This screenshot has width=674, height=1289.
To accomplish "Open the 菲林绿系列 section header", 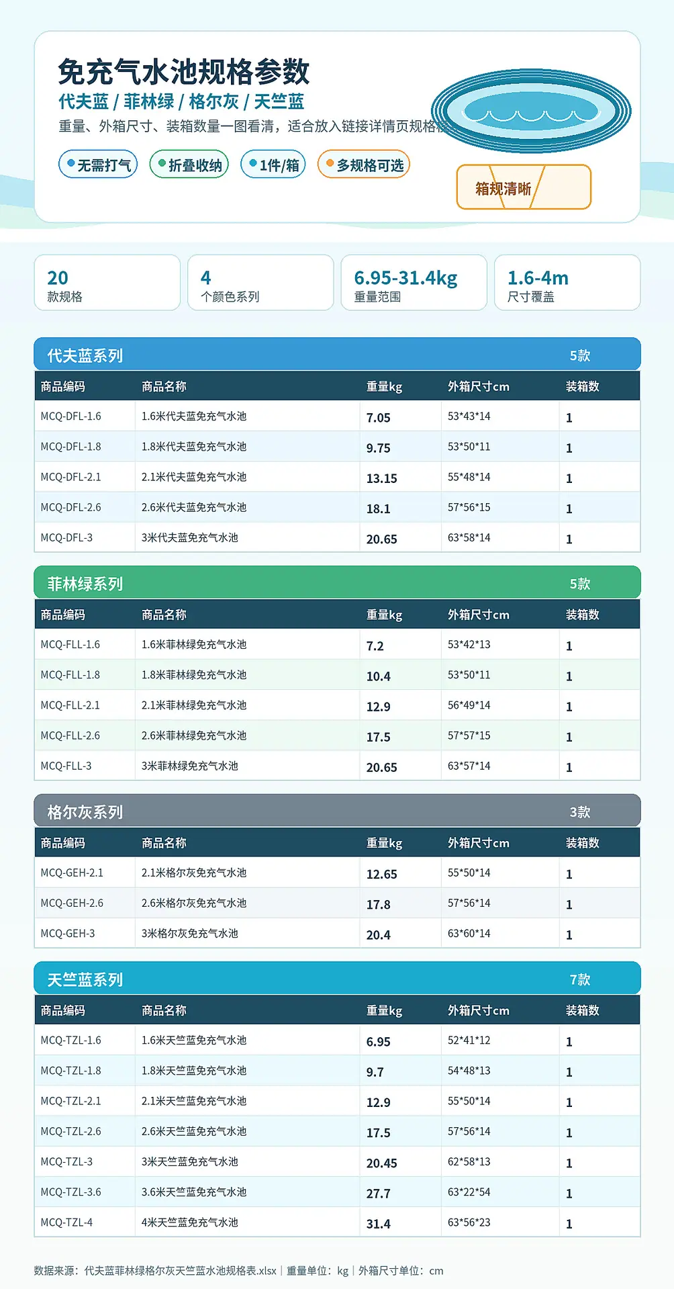I will pyautogui.click(x=337, y=582).
